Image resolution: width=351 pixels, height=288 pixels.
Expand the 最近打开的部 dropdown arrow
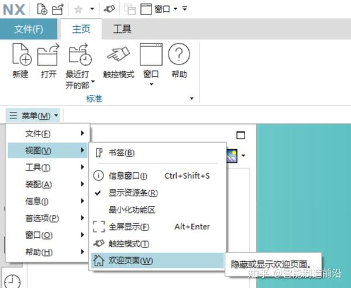(x=93, y=81)
